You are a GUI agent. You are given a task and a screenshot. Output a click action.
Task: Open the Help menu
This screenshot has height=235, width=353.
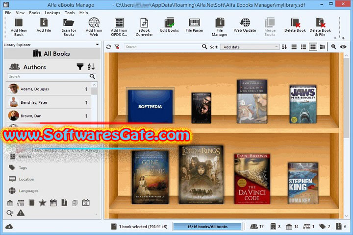[x=83, y=13]
